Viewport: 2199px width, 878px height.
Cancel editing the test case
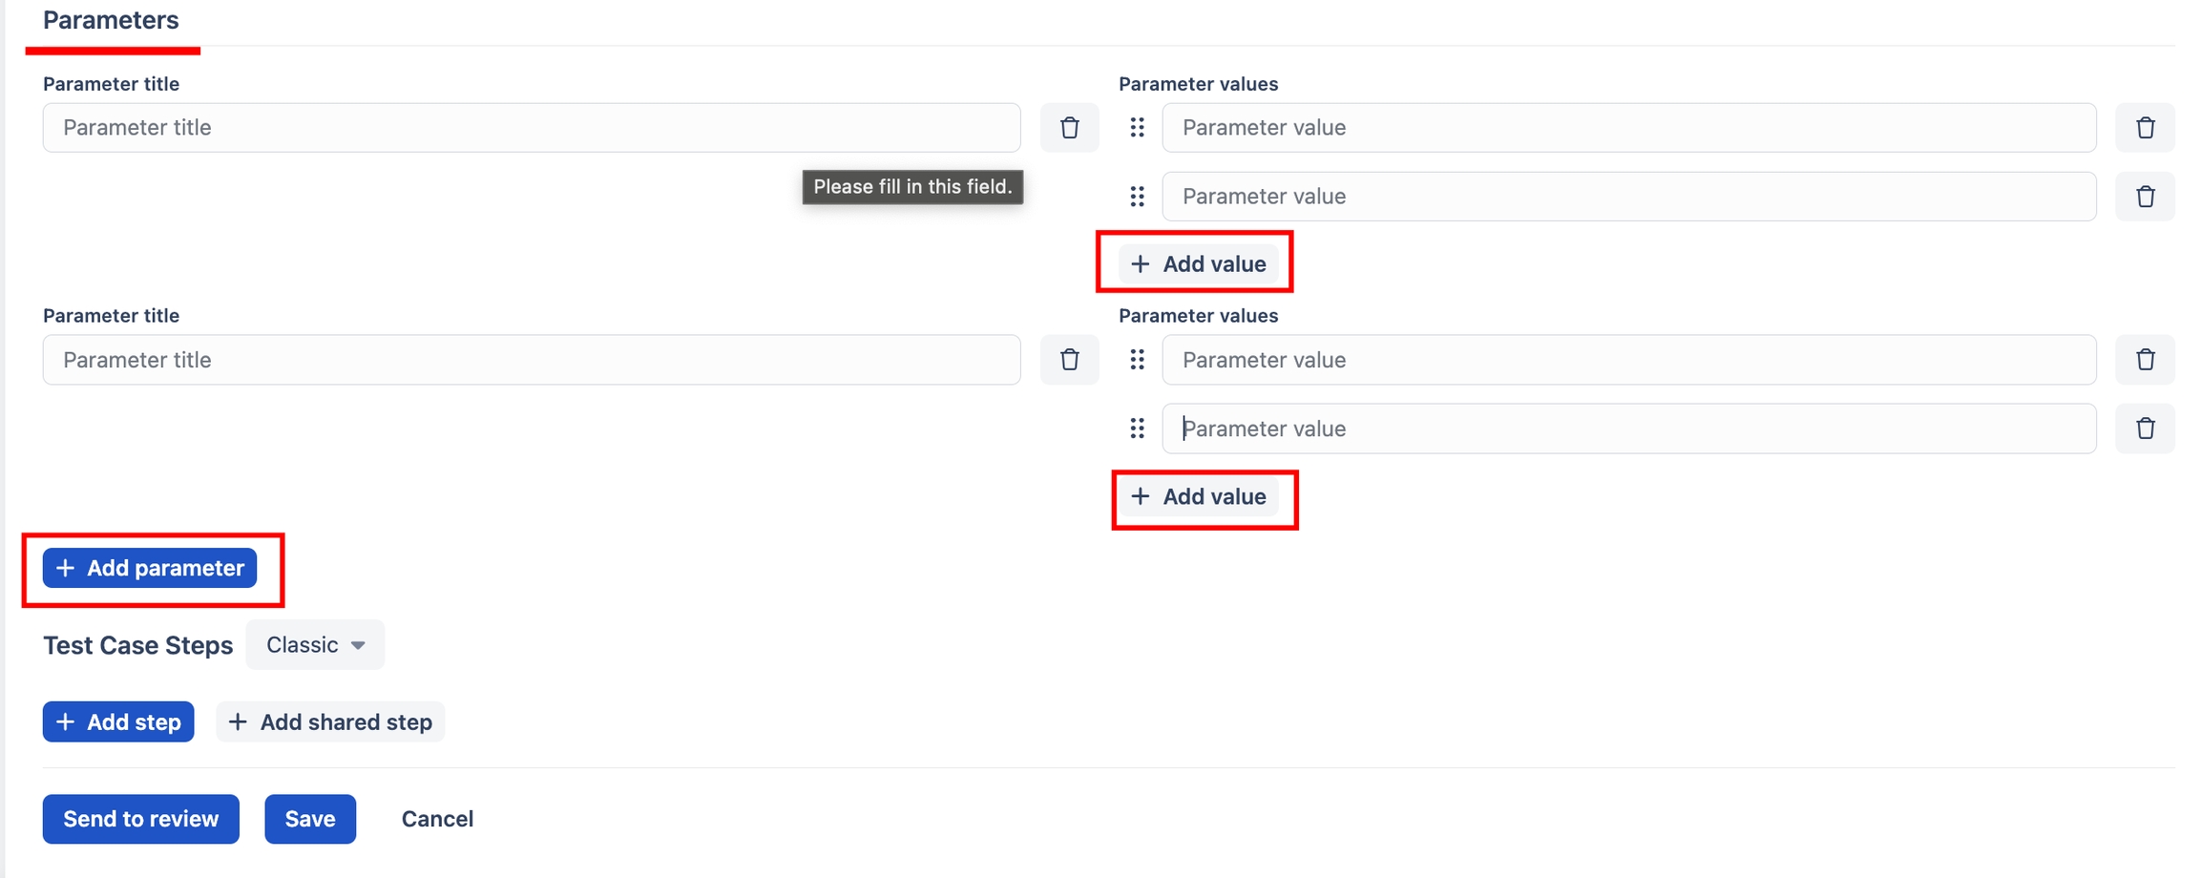click(x=437, y=819)
